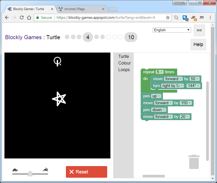The height and width of the screenshot is (183, 217).
Task: Click the red Reset button
Action: tap(87, 172)
